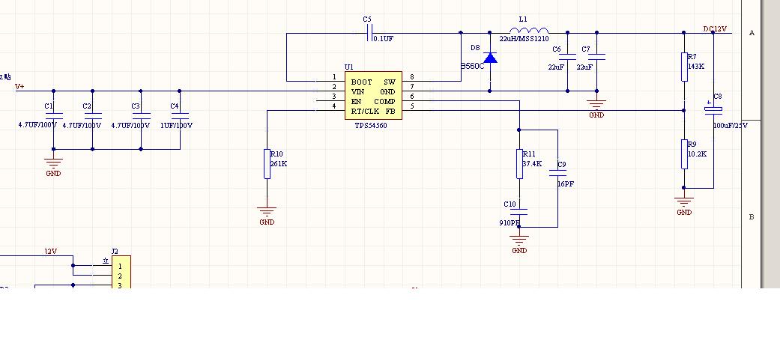The height and width of the screenshot is (337, 780).
Task: Click the C10 capacitor symbol
Action: [x=519, y=212]
